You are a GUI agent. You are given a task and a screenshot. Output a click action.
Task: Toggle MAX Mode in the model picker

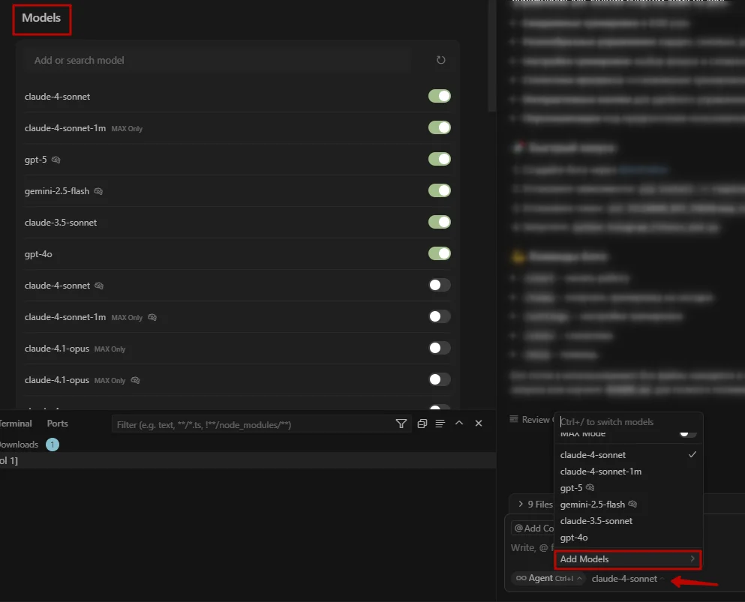pos(687,434)
